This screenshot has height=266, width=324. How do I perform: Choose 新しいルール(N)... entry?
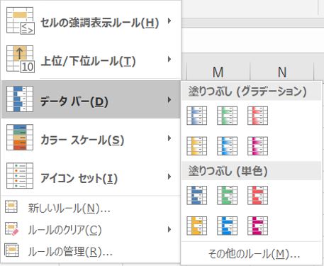pyautogui.click(x=91, y=208)
